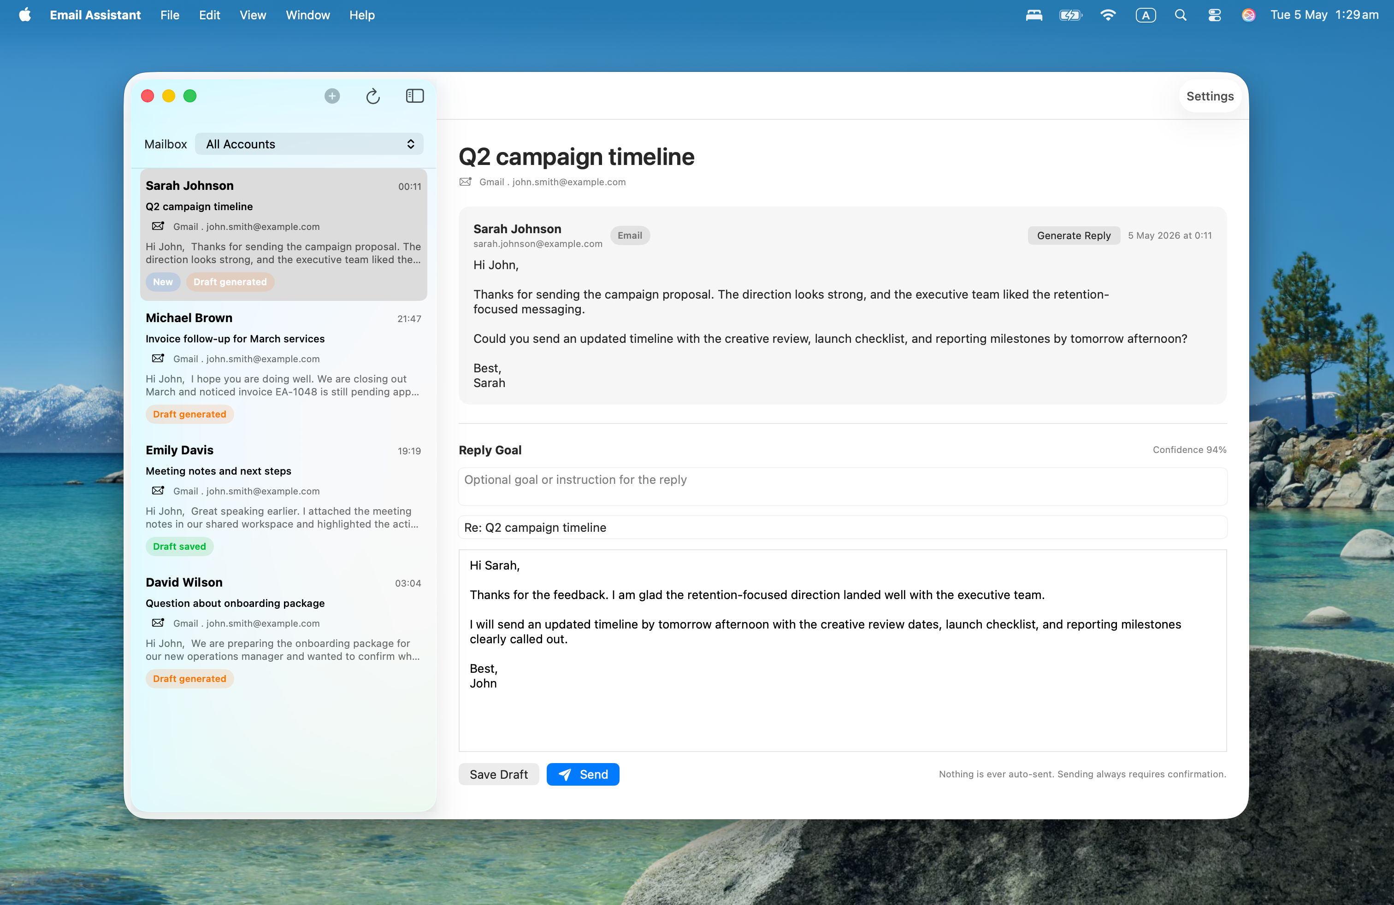
Task: Click the Wi-Fi status icon
Action: tap(1108, 15)
